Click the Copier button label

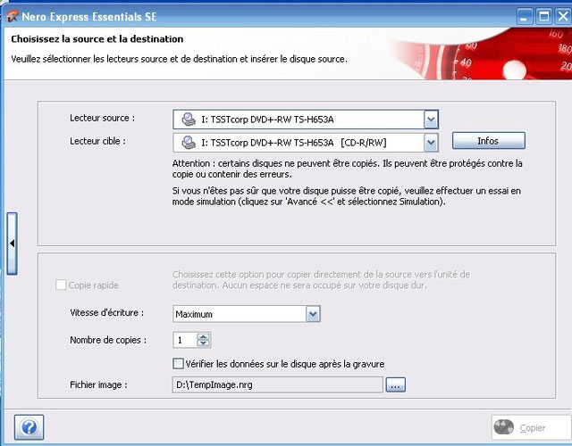point(533,428)
